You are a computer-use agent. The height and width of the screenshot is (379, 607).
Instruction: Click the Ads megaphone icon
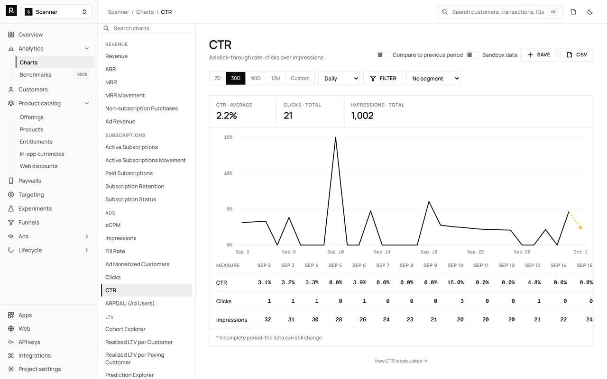(x=11, y=236)
